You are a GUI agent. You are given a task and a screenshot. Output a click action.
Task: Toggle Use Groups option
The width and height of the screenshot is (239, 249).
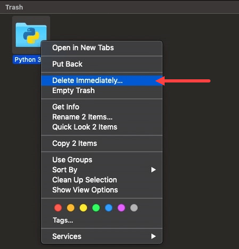click(102, 160)
